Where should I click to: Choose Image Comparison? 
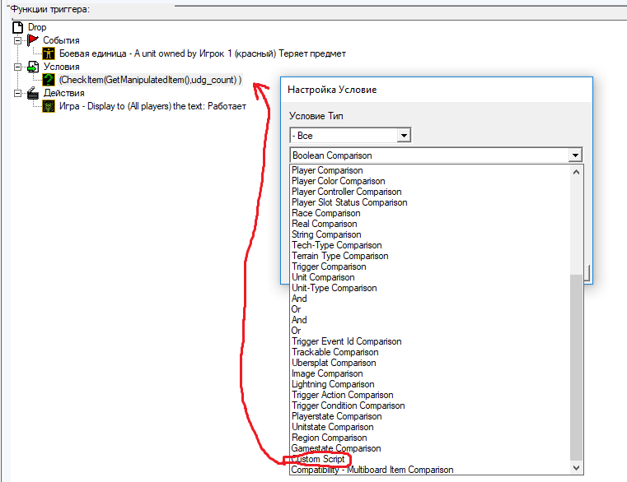coord(327,373)
